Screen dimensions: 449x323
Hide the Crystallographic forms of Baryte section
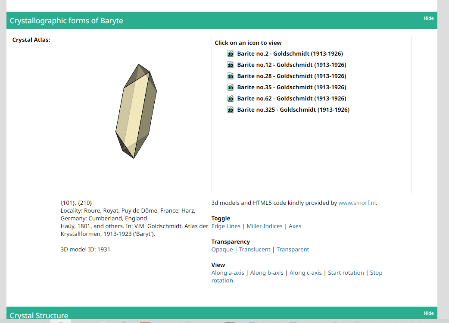click(428, 18)
